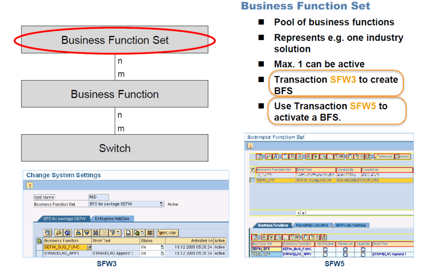The width and height of the screenshot is (423, 267).
Task: Open the dropdown inside the SEFW_BUS_FUNC cell
Action: [89, 246]
